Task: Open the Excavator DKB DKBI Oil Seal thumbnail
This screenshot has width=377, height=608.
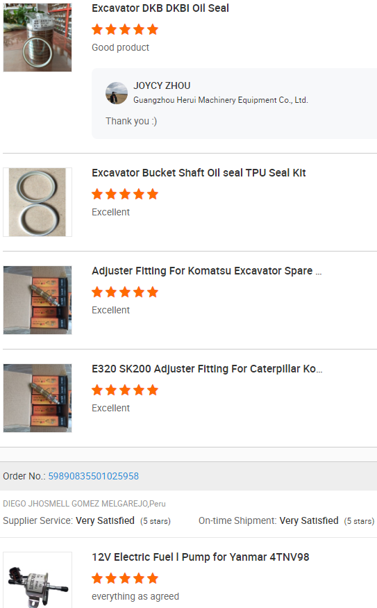Action: [37, 38]
